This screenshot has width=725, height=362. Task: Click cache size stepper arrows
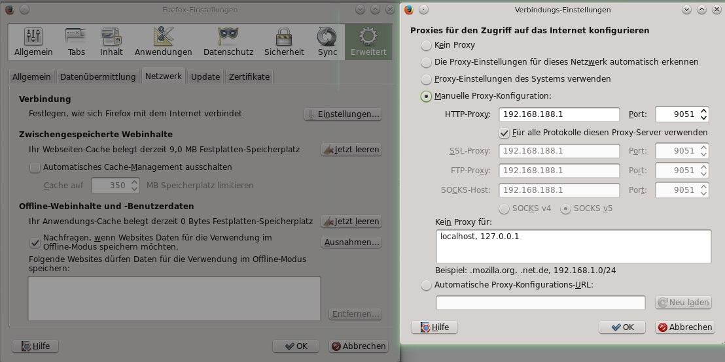(134, 186)
